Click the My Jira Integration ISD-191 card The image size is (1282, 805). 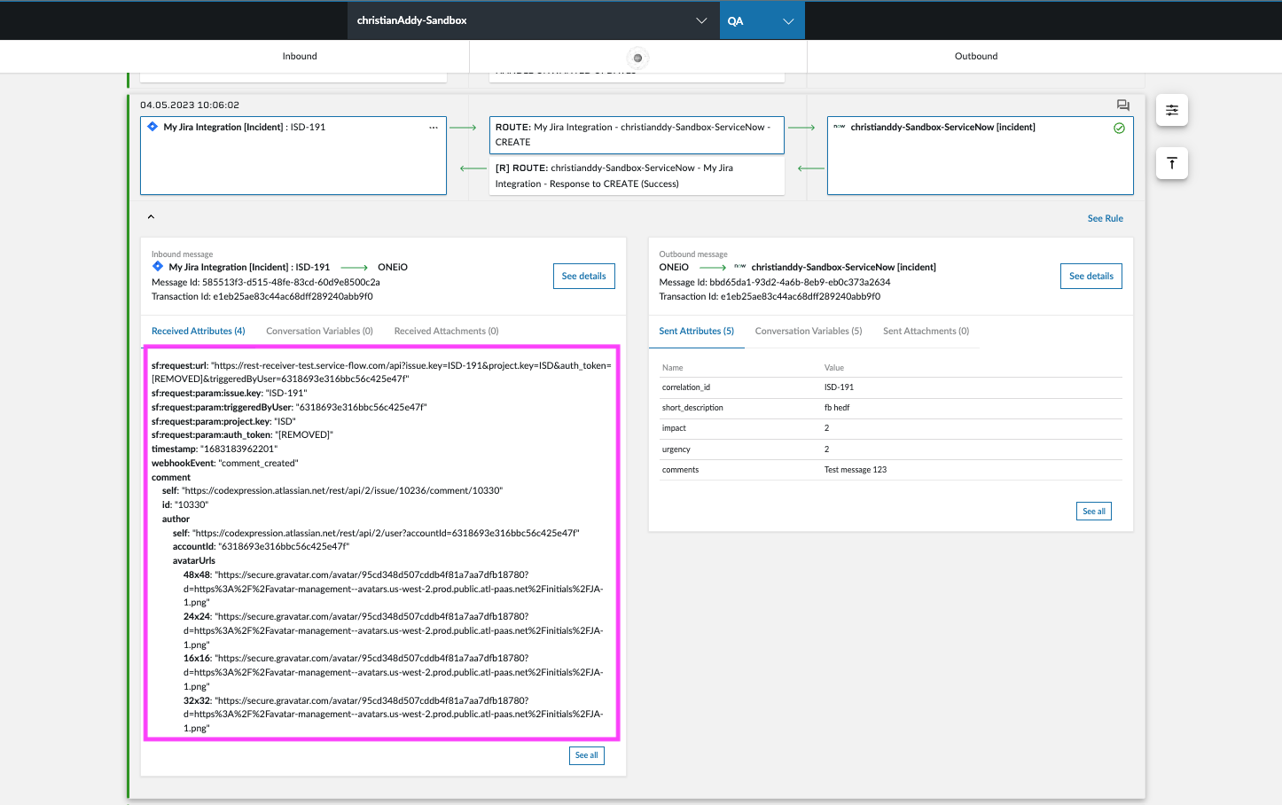293,155
